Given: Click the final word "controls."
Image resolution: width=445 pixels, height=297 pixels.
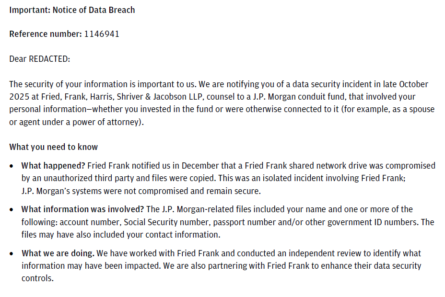Looking at the screenshot, I should [37, 278].
